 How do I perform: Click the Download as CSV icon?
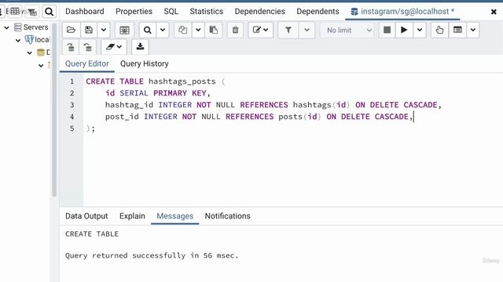click(x=140, y=47)
